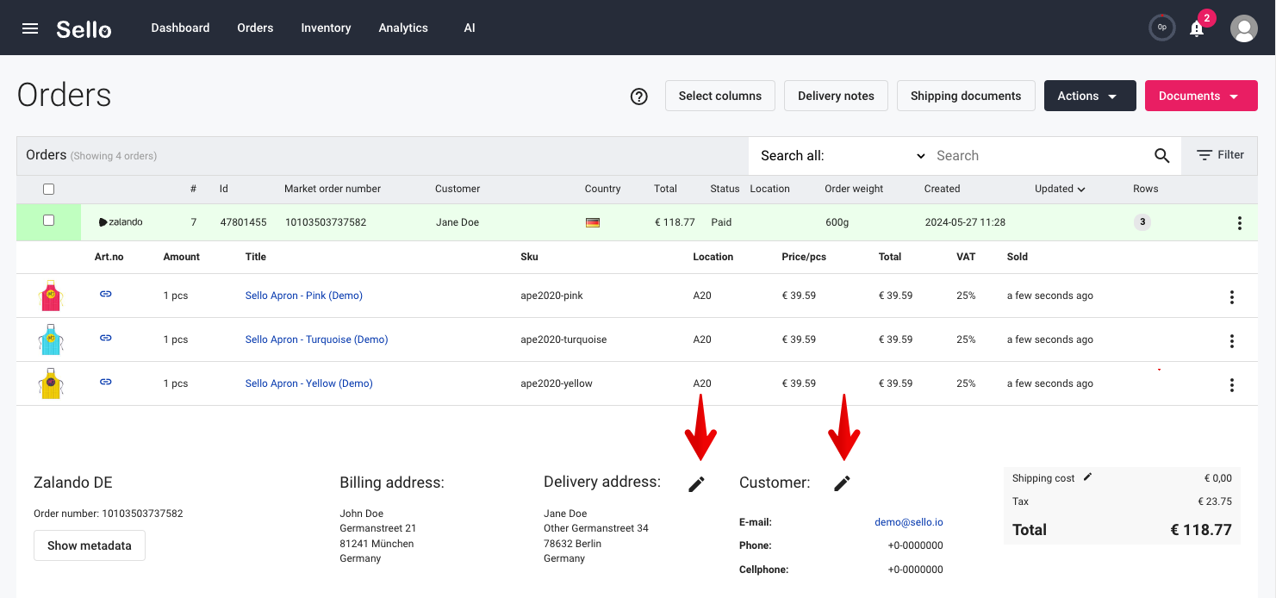Go to the Inventory menu item
1276x598 pixels.
point(326,28)
